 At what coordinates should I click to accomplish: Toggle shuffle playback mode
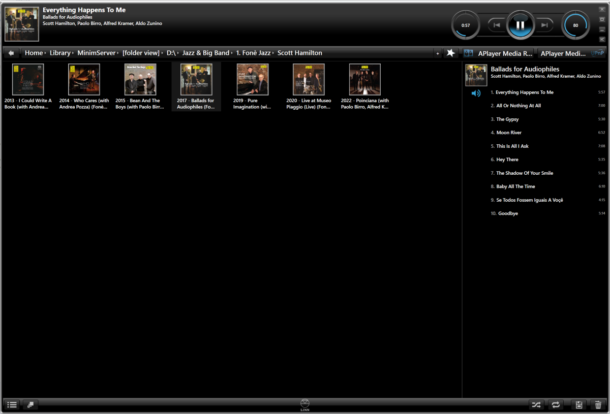click(536, 405)
